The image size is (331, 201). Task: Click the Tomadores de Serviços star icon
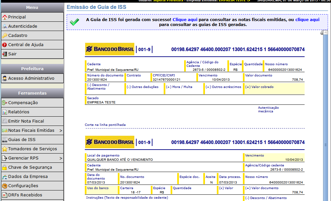click(5, 149)
